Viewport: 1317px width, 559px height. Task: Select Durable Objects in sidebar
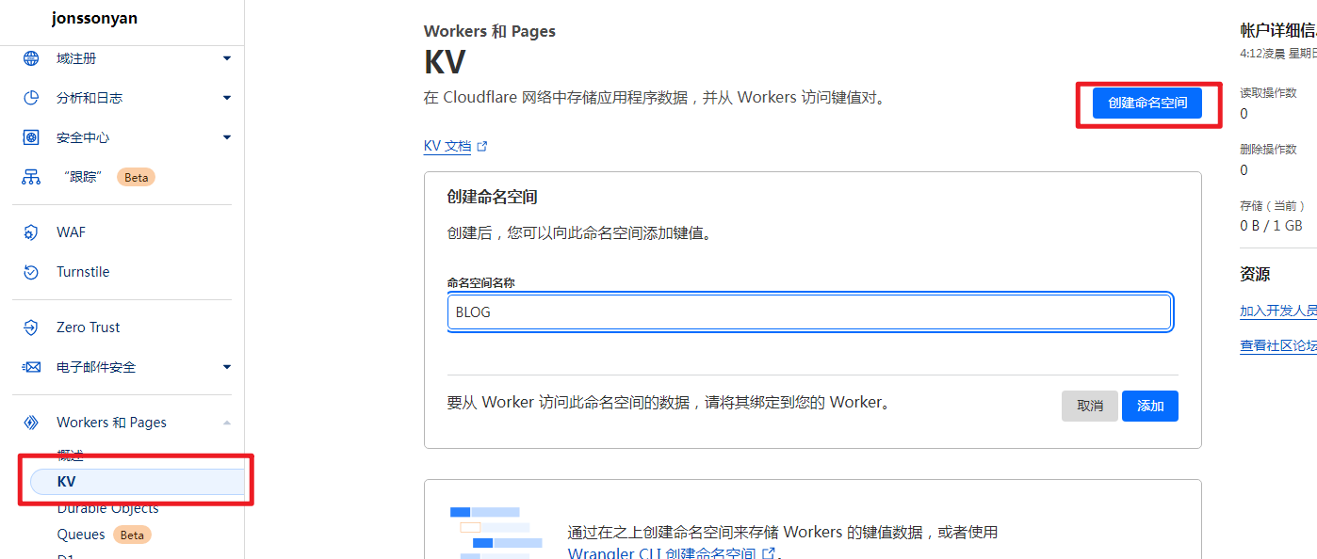click(107, 508)
